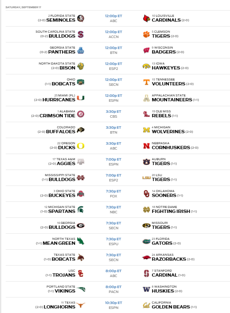The width and height of the screenshot is (230, 313).
Task: Select the Georgia Bulldogs team name
Action: coord(62,227)
